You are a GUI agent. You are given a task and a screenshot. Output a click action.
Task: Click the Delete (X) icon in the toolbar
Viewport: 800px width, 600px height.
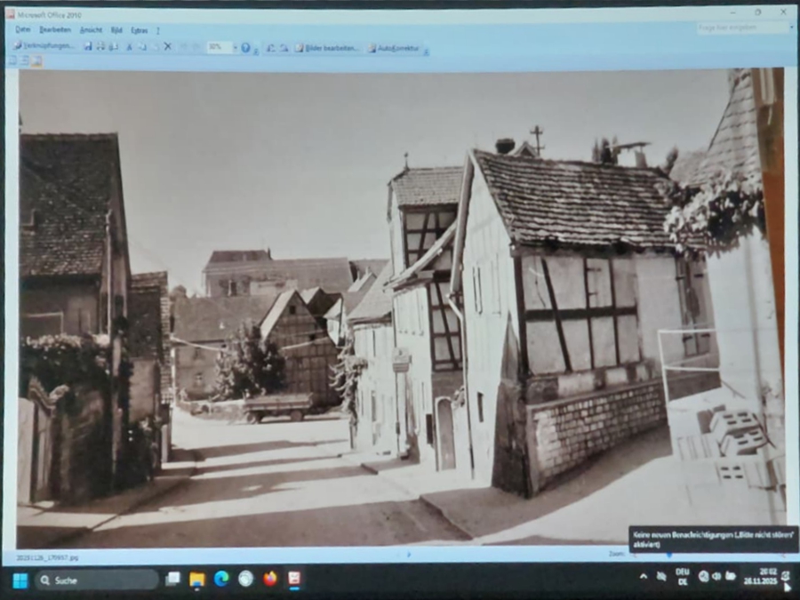tap(167, 46)
